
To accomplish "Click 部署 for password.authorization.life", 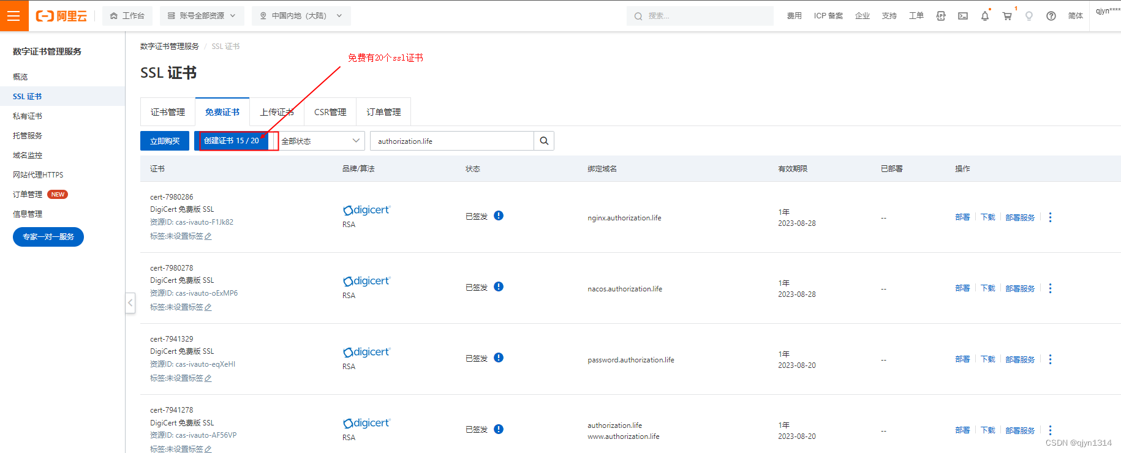I will click(x=962, y=359).
